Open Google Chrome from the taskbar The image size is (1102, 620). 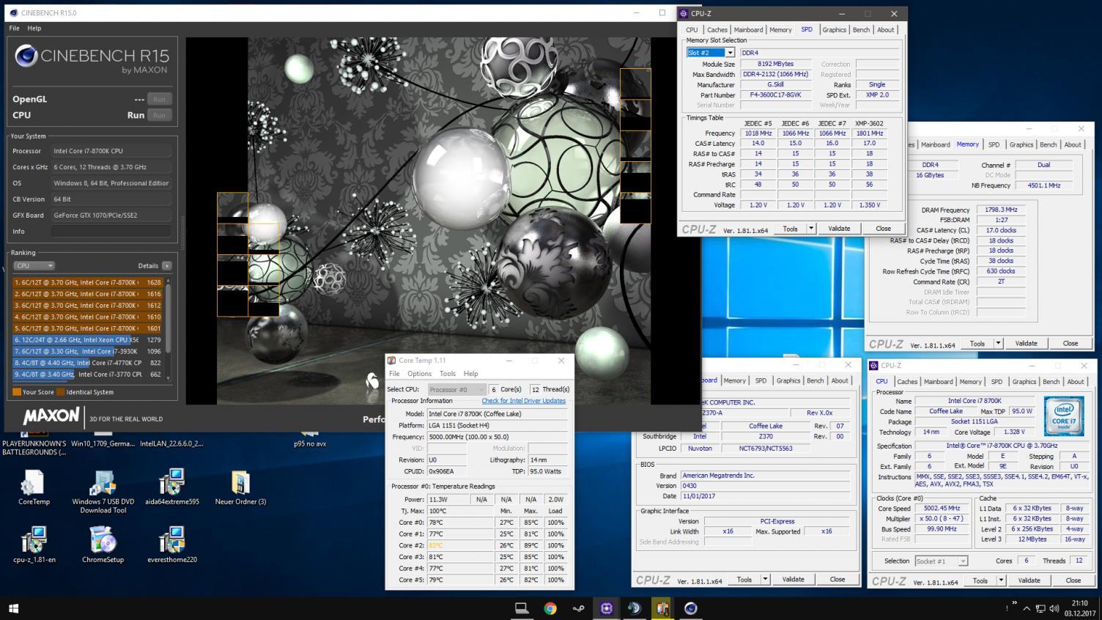tap(550, 608)
